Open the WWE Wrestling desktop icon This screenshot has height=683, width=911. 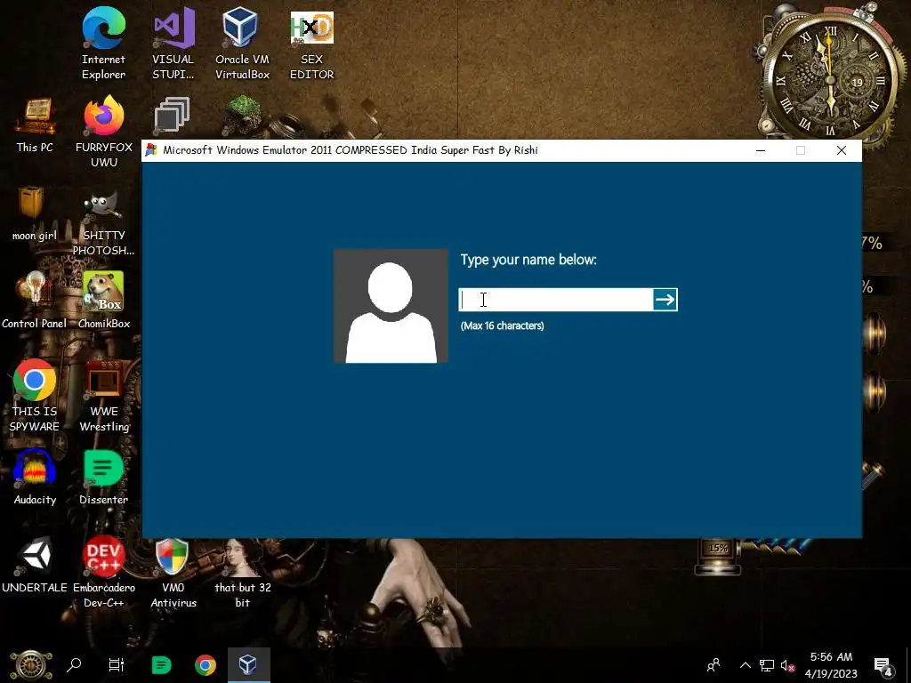pyautogui.click(x=104, y=396)
